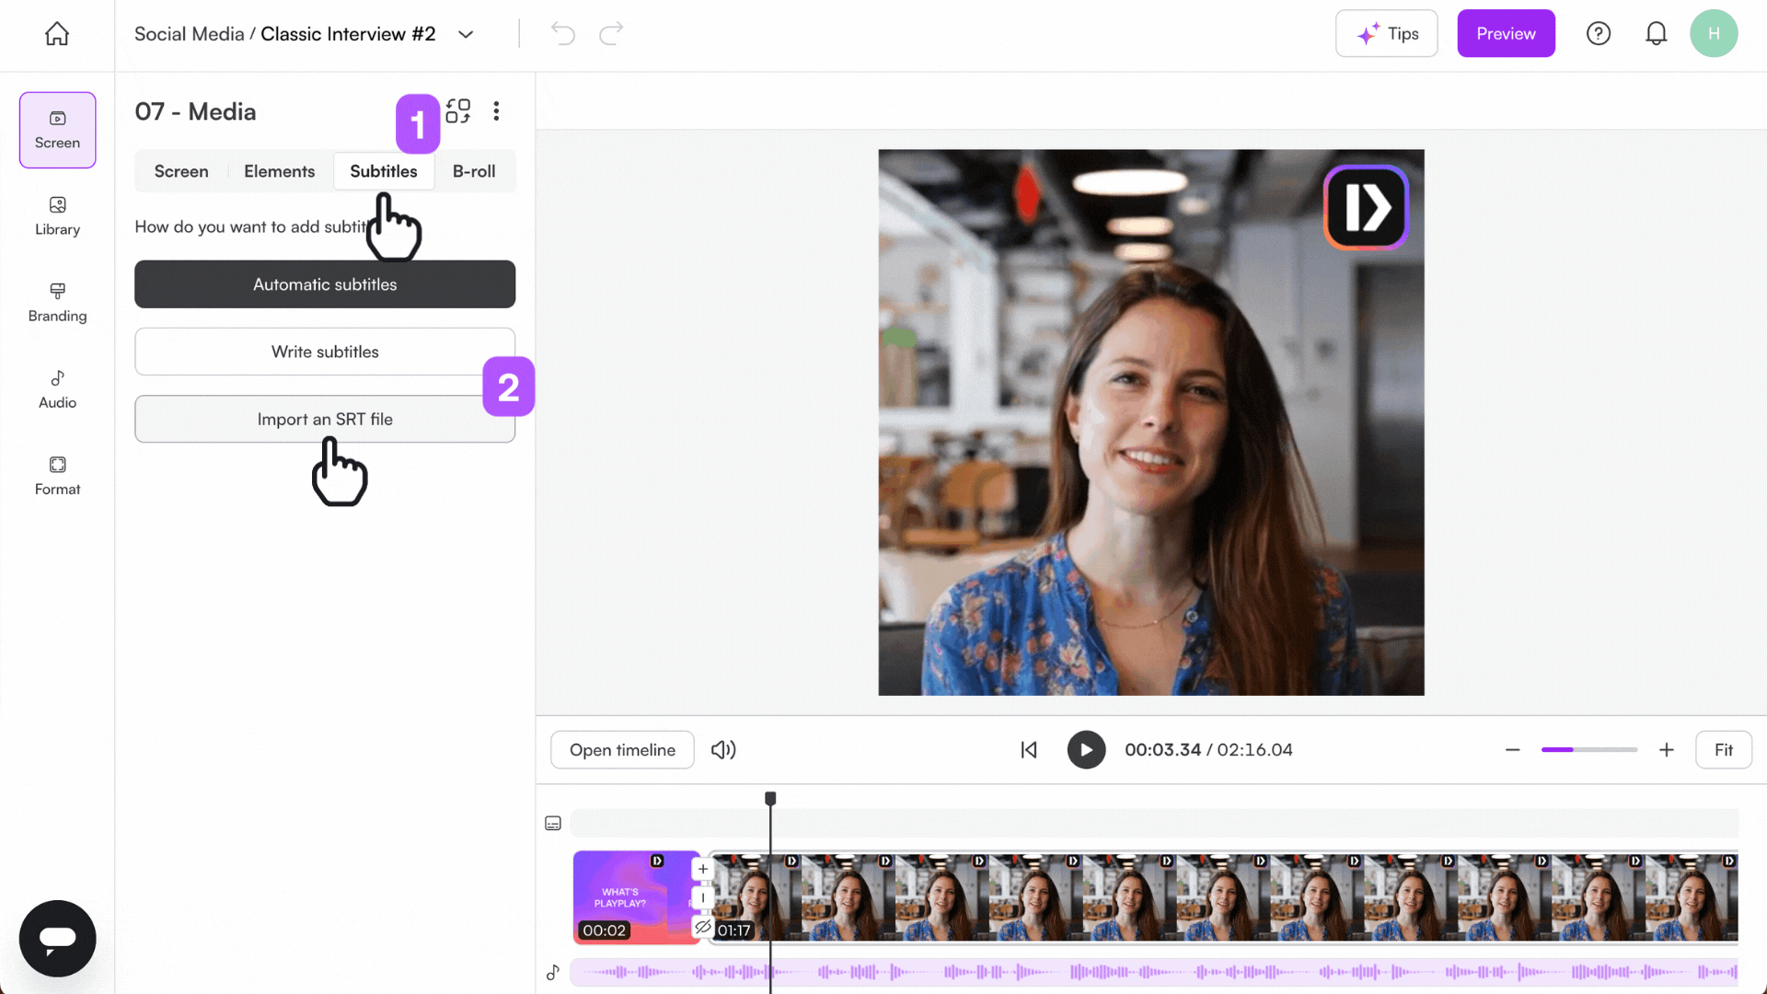This screenshot has width=1767, height=994.
Task: Select the Branding sidebar icon
Action: (56, 302)
